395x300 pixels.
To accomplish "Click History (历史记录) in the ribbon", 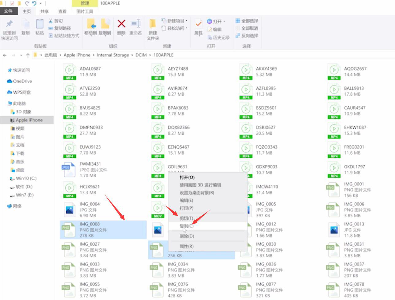I will tap(219, 37).
